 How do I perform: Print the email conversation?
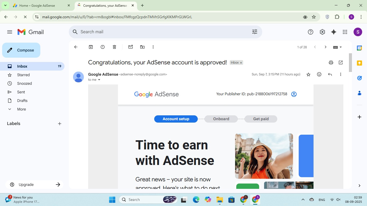coord(331,62)
